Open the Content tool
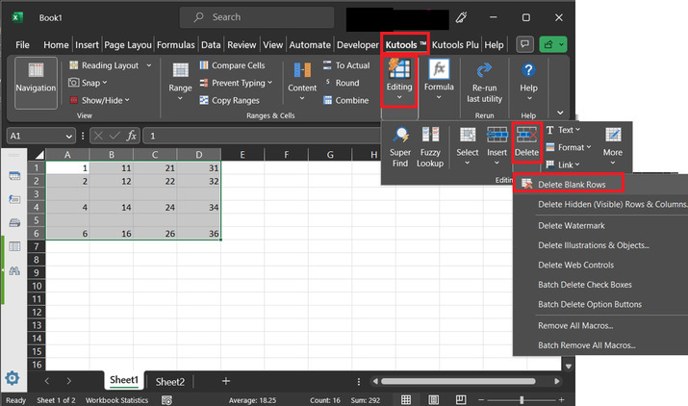Viewport: 688px width, 406px height. (x=302, y=82)
